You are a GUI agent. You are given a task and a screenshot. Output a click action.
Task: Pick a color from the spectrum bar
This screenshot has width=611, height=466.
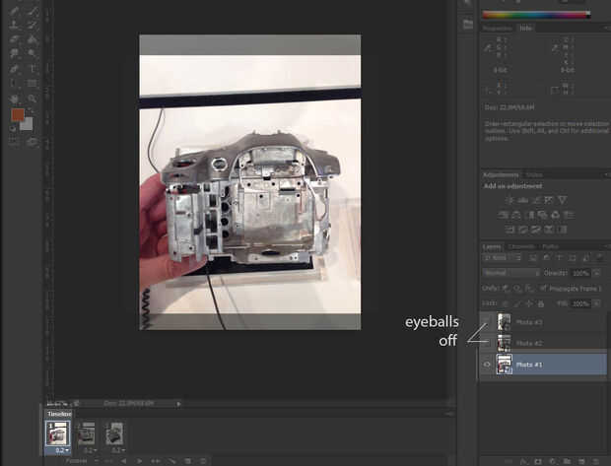[x=536, y=15]
